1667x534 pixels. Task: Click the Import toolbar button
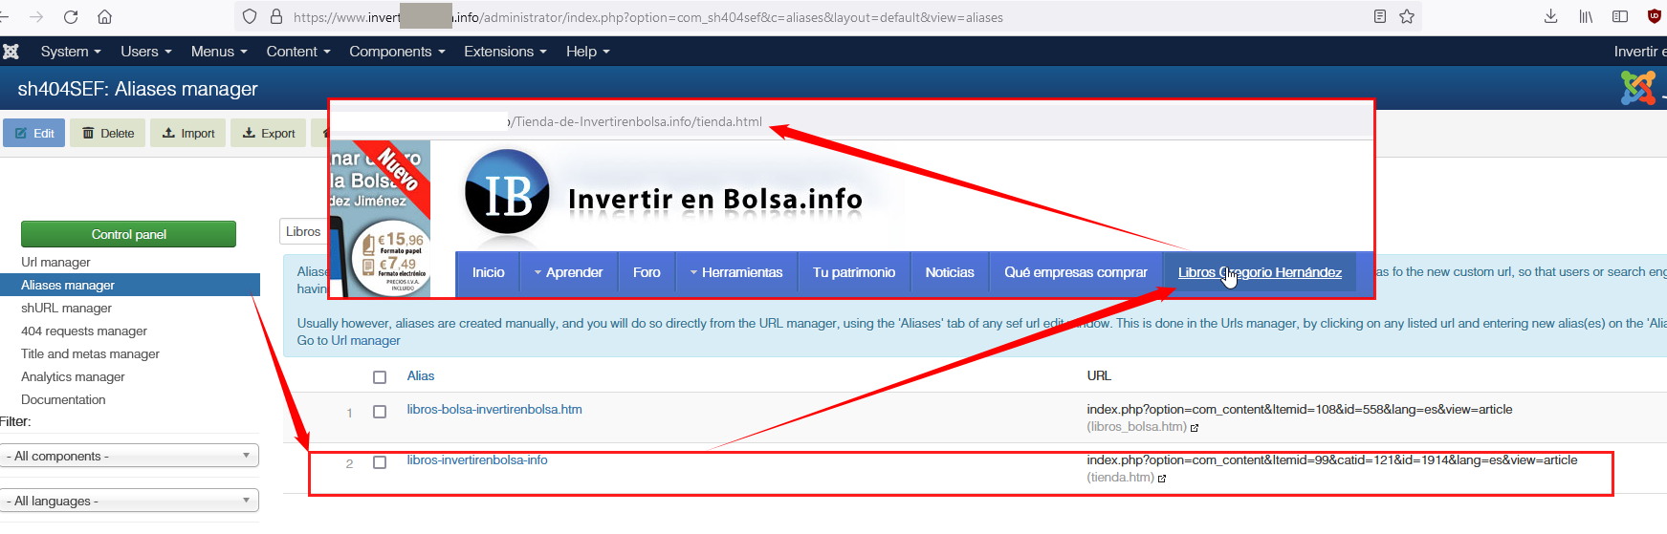(188, 133)
